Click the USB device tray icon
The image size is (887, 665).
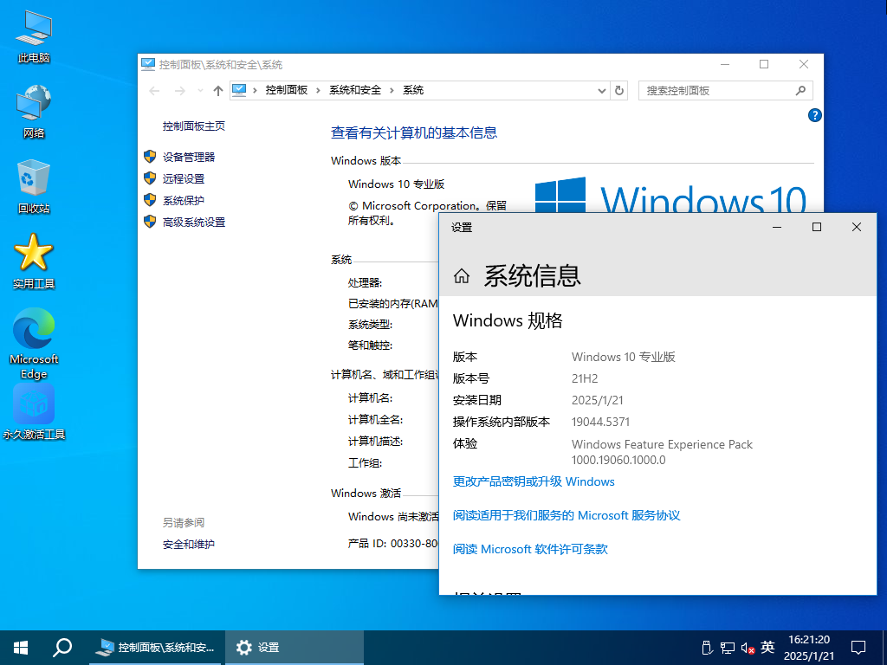[x=706, y=648]
